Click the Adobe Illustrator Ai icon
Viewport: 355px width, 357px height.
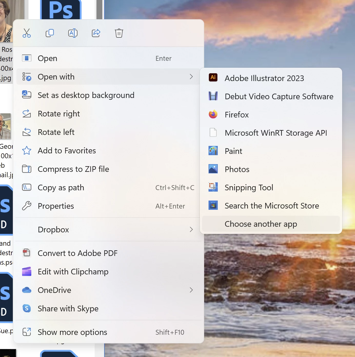coord(213,77)
